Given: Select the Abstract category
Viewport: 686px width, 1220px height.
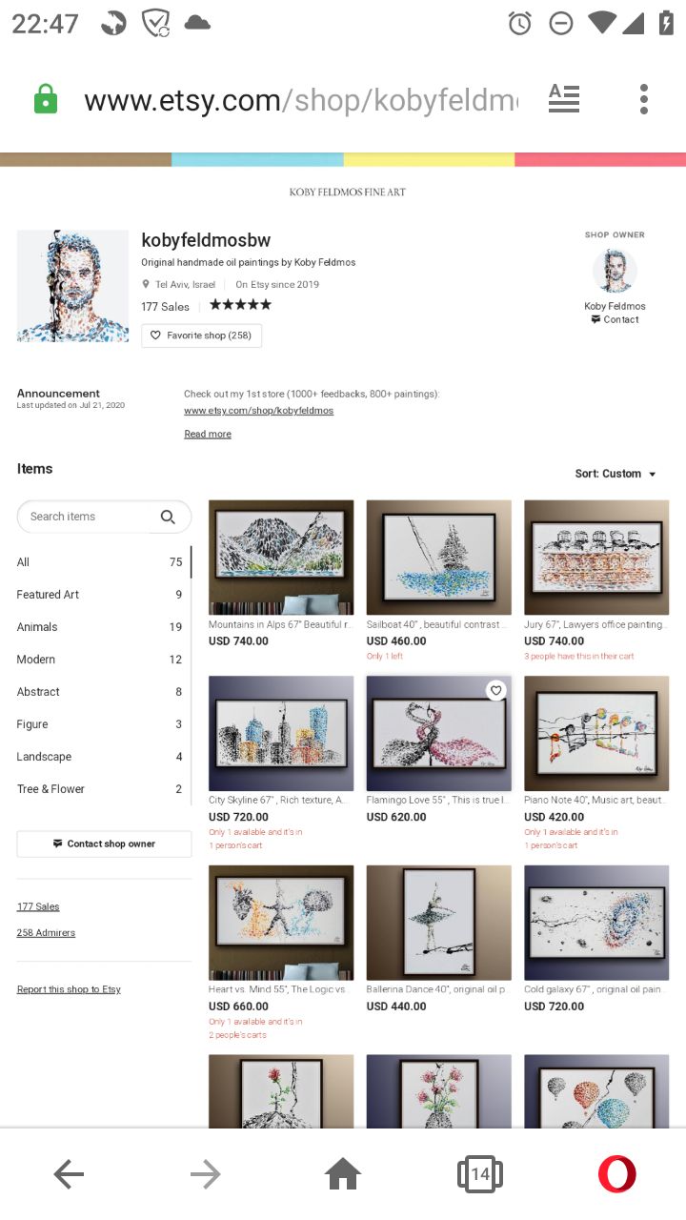Looking at the screenshot, I should click(x=99, y=692).
